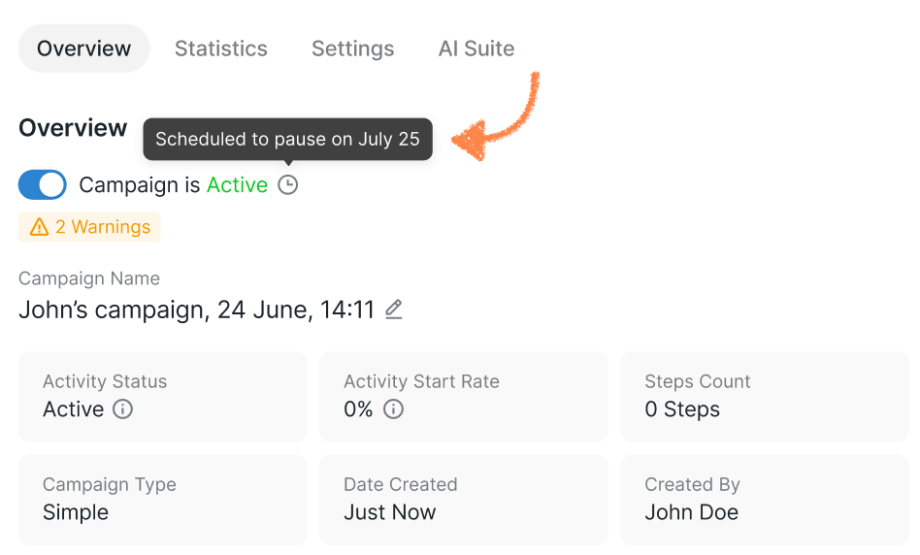
Task: Click the Activity Status card
Action: [x=162, y=397]
